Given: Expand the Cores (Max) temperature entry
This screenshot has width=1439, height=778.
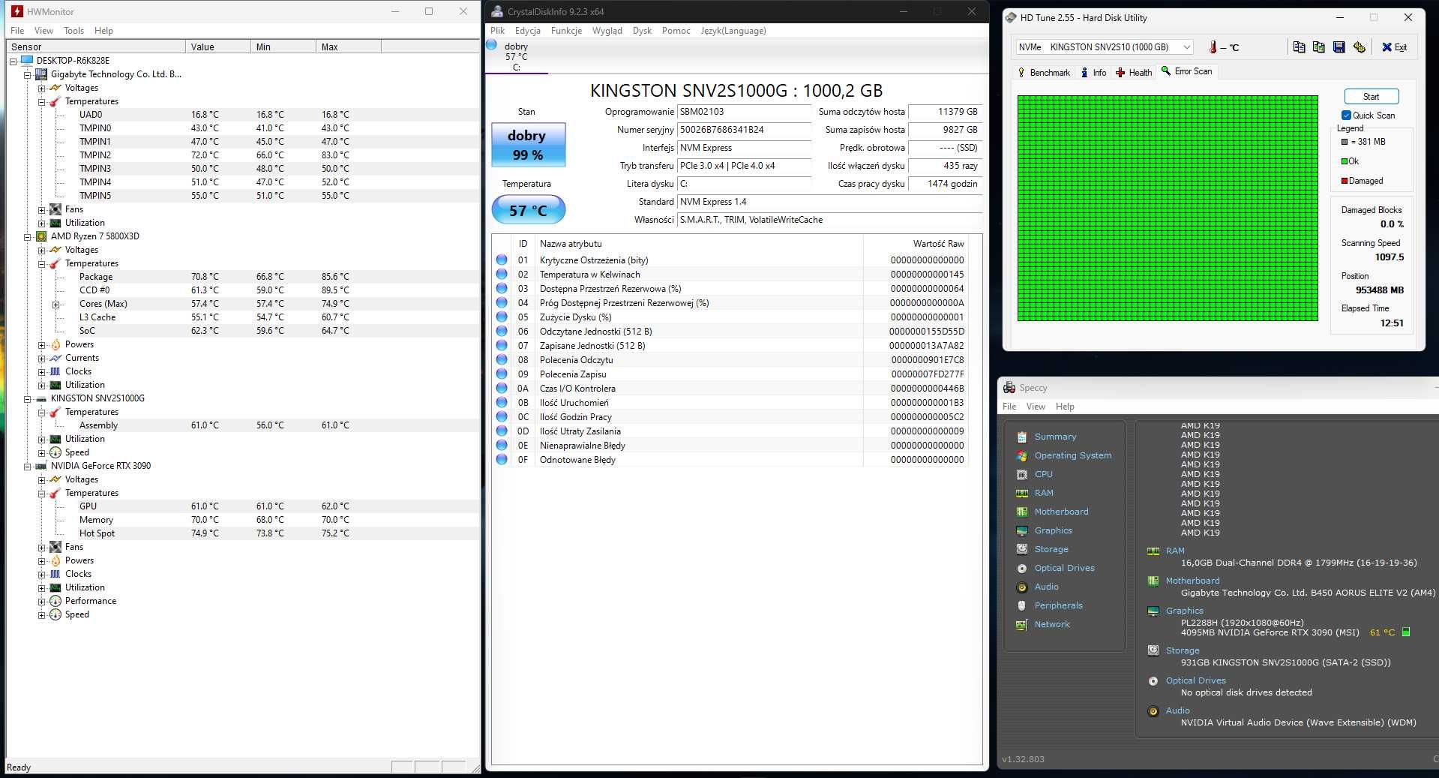Looking at the screenshot, I should pos(55,304).
